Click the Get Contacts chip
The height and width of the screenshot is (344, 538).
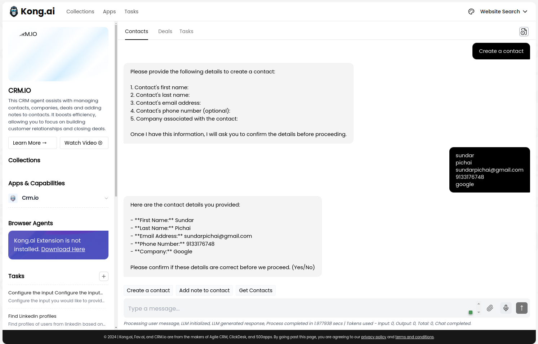(255, 290)
